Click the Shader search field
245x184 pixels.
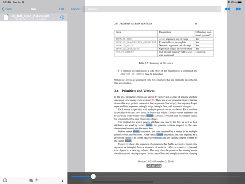151,9
